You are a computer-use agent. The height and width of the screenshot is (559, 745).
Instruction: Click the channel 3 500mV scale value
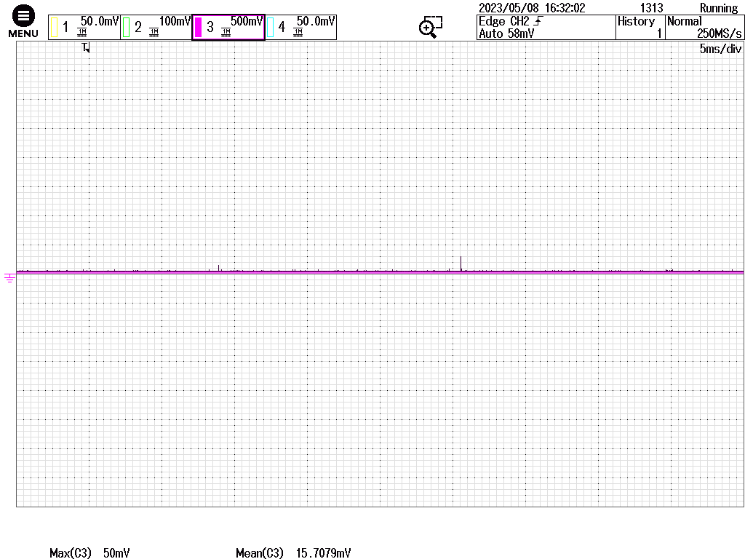(246, 22)
